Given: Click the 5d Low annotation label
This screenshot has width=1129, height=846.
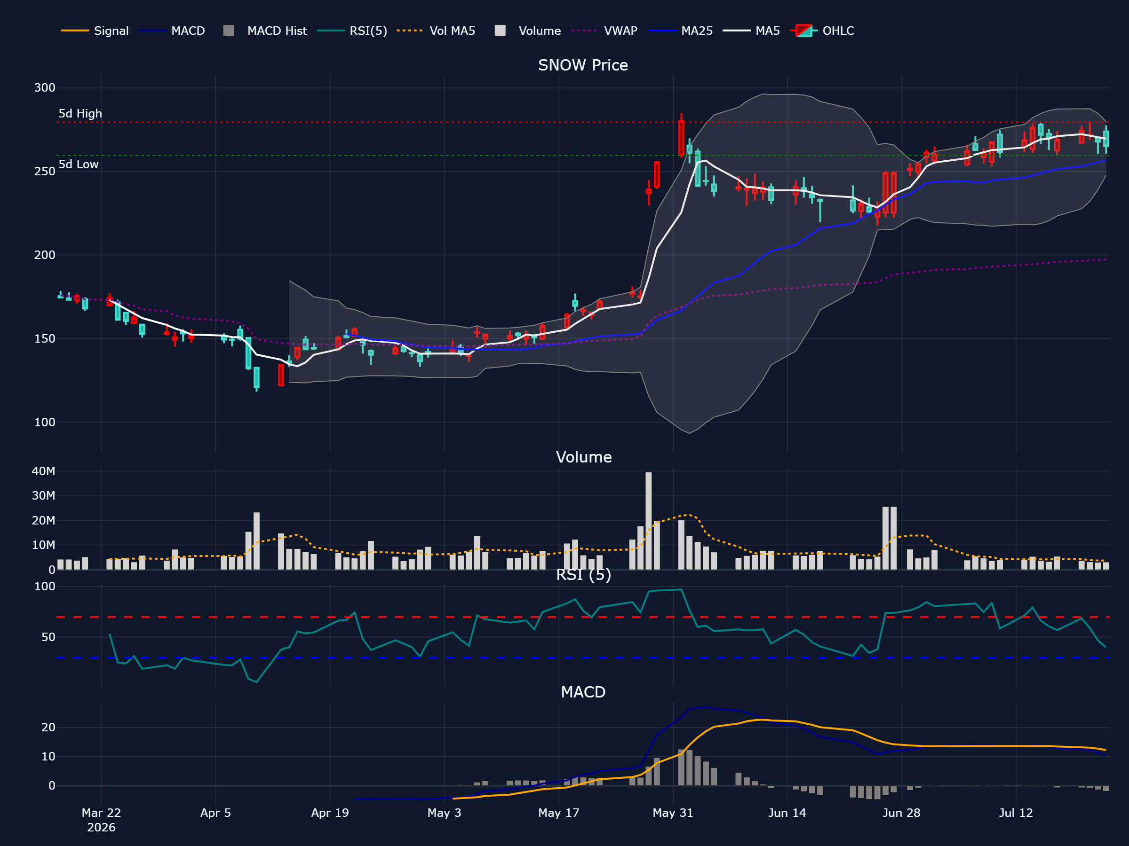Looking at the screenshot, I should click(79, 164).
